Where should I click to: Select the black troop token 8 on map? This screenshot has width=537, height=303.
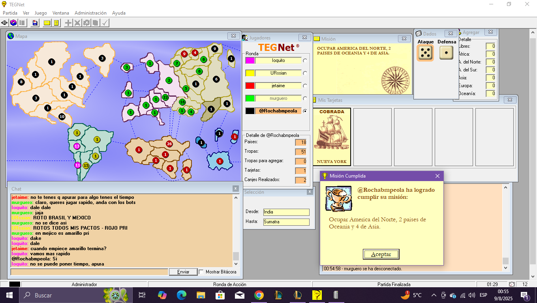click(x=21, y=82)
